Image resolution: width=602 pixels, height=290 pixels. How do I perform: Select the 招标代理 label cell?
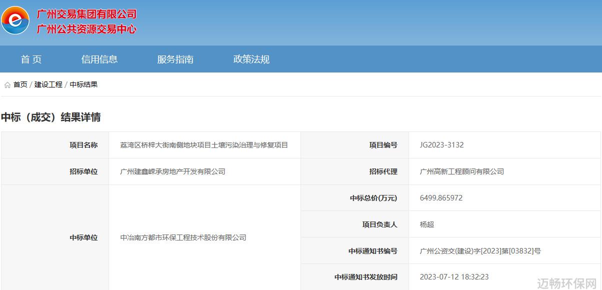point(355,171)
